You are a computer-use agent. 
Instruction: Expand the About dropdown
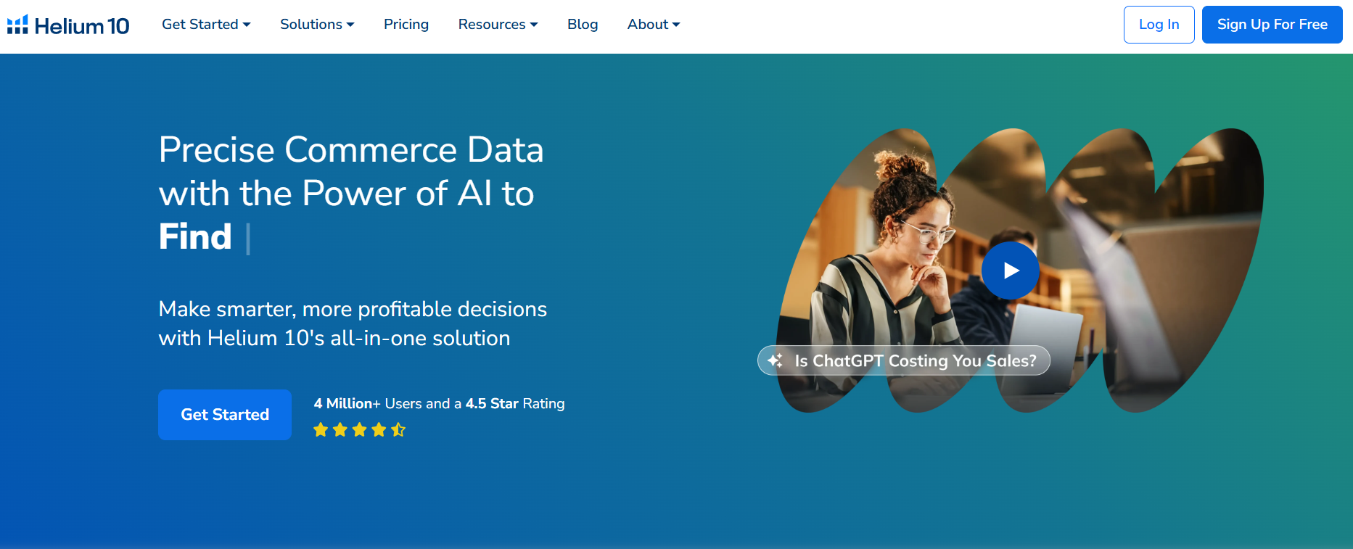pos(654,25)
